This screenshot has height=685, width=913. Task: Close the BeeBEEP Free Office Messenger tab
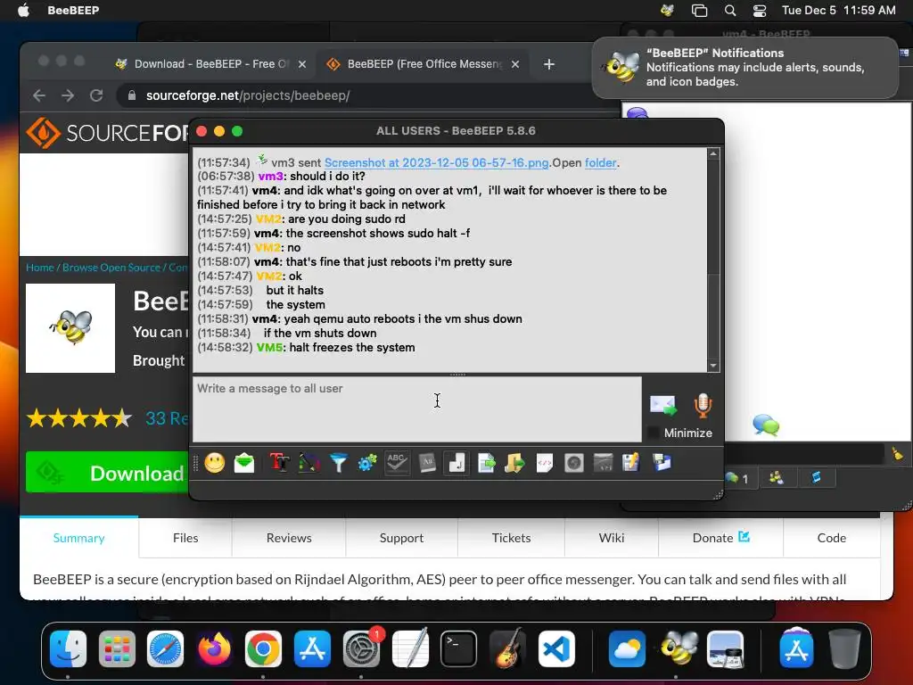[515, 64]
